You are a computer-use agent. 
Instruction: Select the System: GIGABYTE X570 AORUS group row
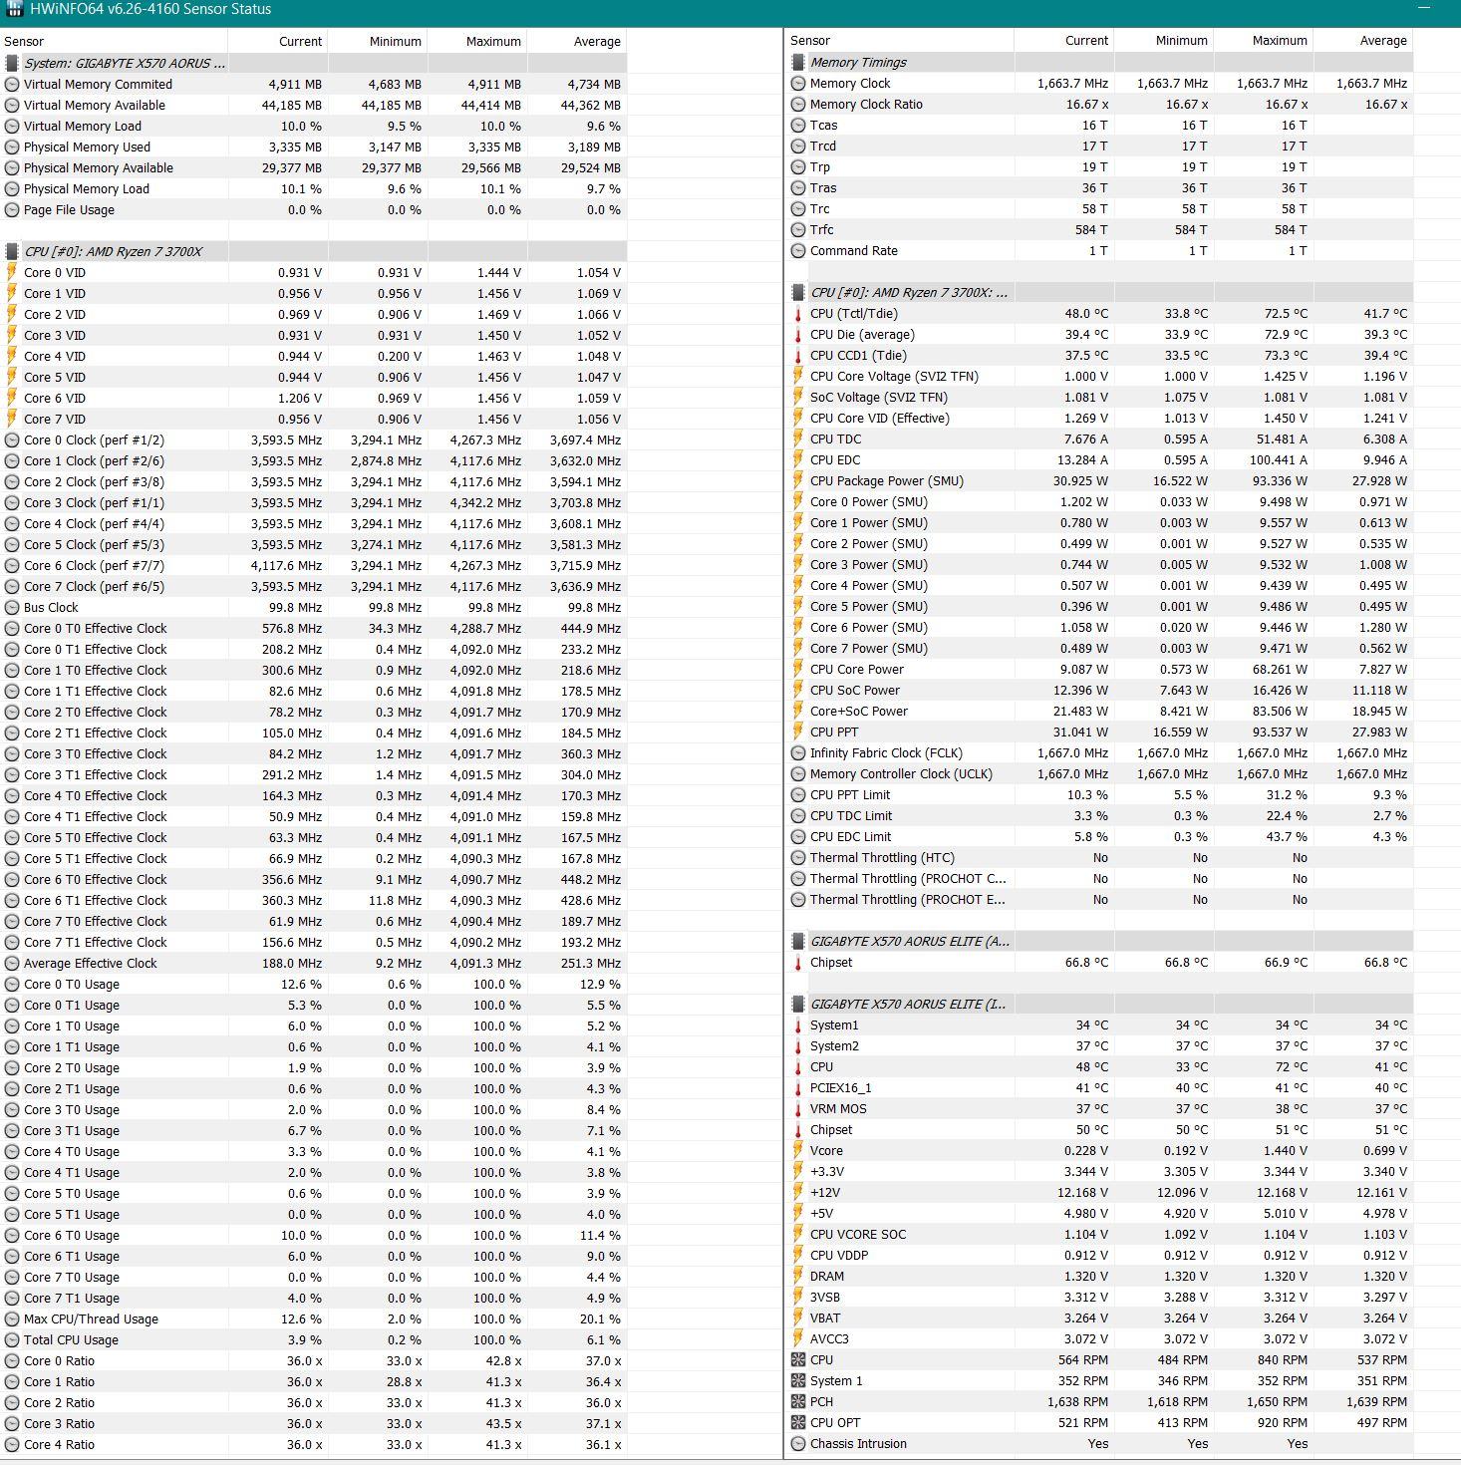pyautogui.click(x=313, y=63)
